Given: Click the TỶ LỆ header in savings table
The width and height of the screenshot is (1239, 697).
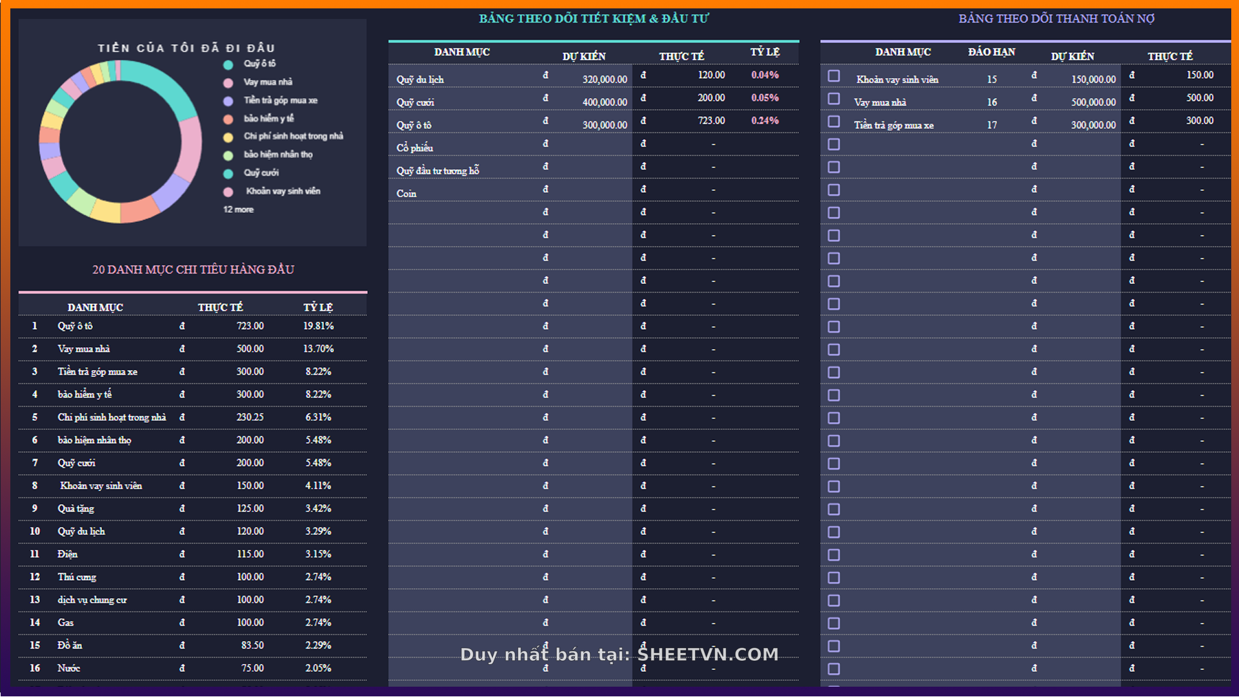Looking at the screenshot, I should tap(765, 52).
